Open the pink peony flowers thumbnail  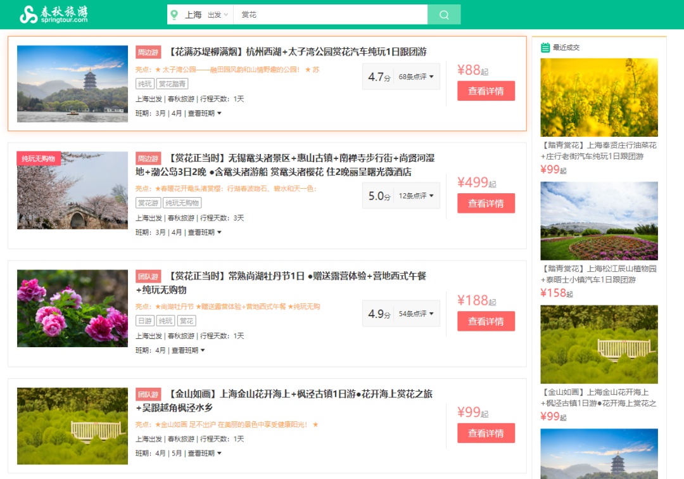click(72, 309)
